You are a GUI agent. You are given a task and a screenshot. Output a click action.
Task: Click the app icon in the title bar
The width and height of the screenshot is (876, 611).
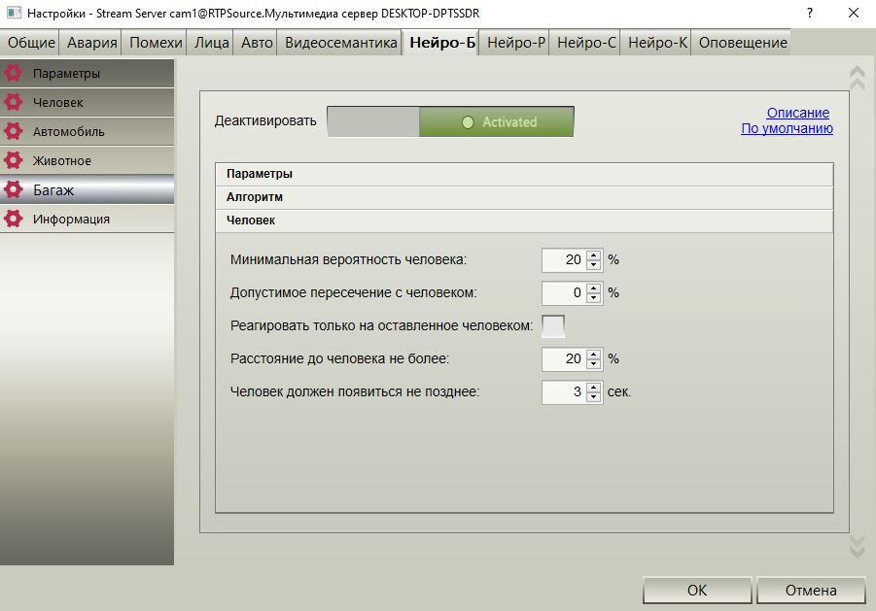coord(14,13)
